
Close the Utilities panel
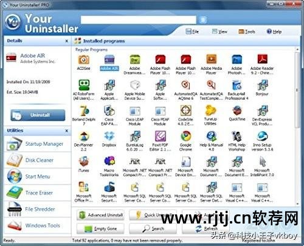pos(67,131)
